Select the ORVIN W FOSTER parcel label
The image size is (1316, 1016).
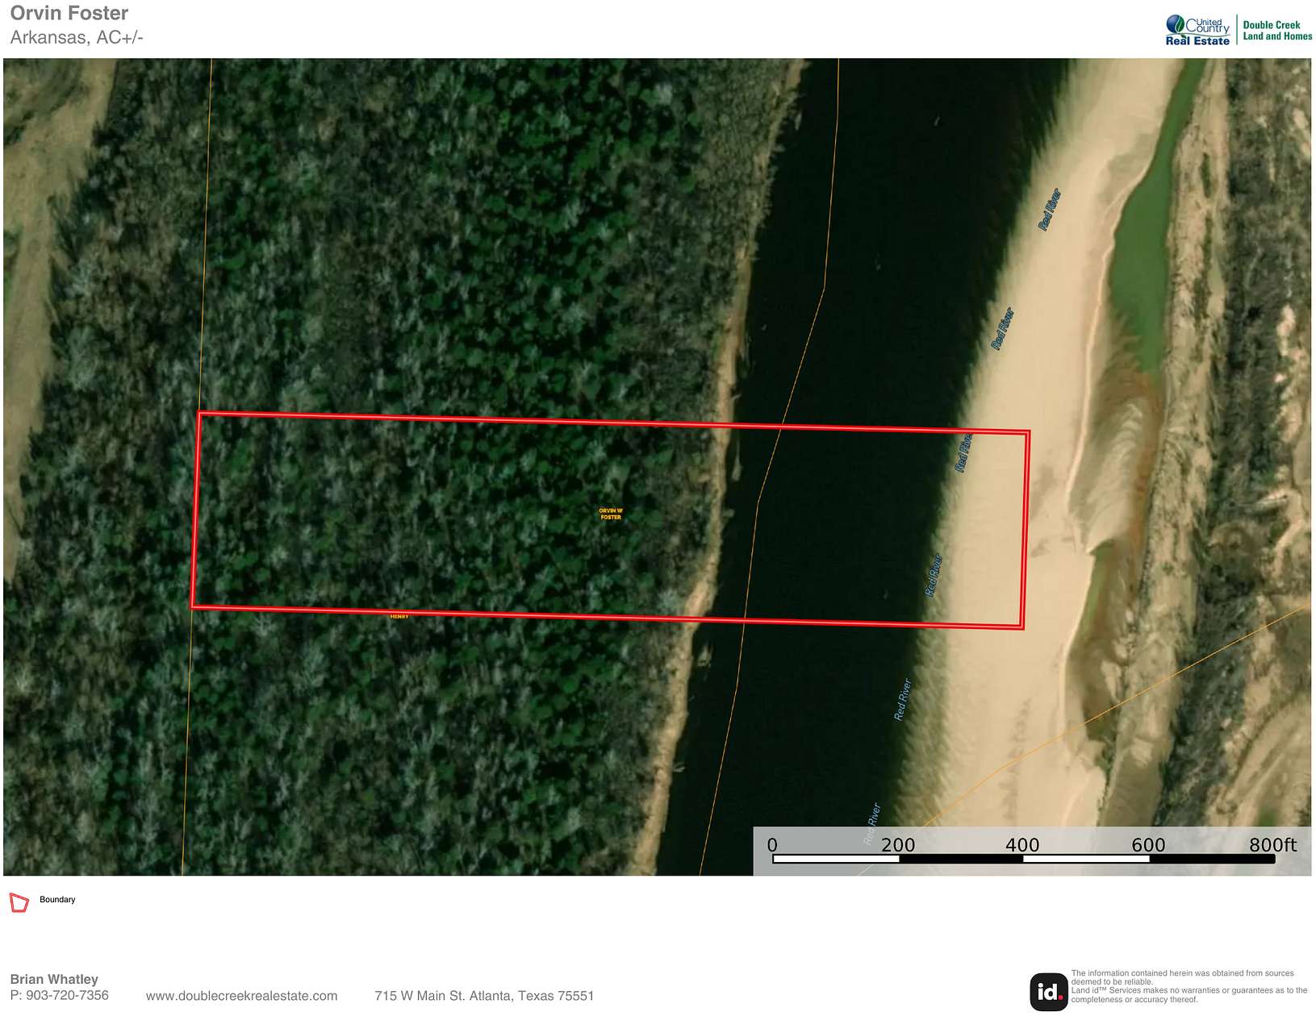610,513
